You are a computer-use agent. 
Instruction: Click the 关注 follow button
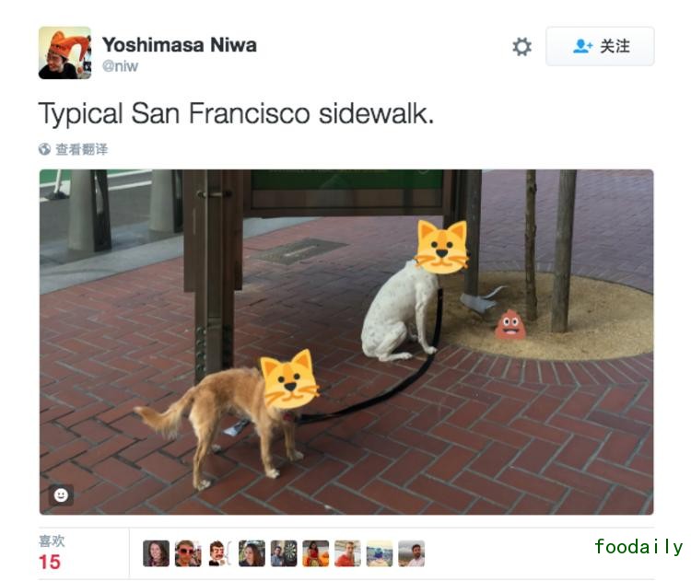(600, 46)
